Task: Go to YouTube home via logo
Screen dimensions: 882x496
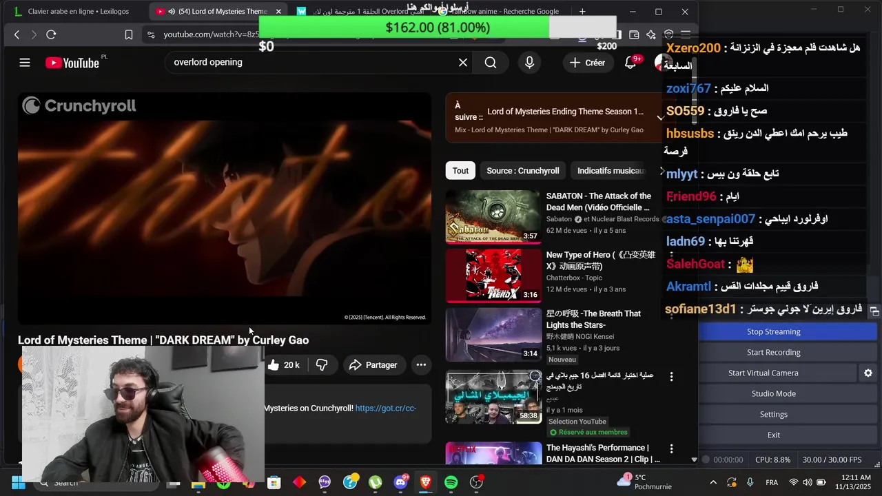Action: [72, 63]
